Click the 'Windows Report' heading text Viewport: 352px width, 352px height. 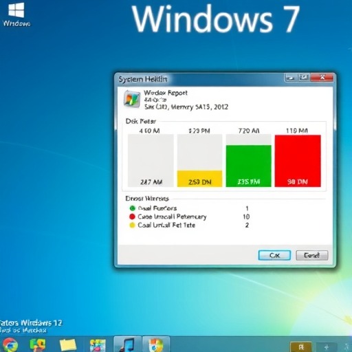[x=166, y=93]
